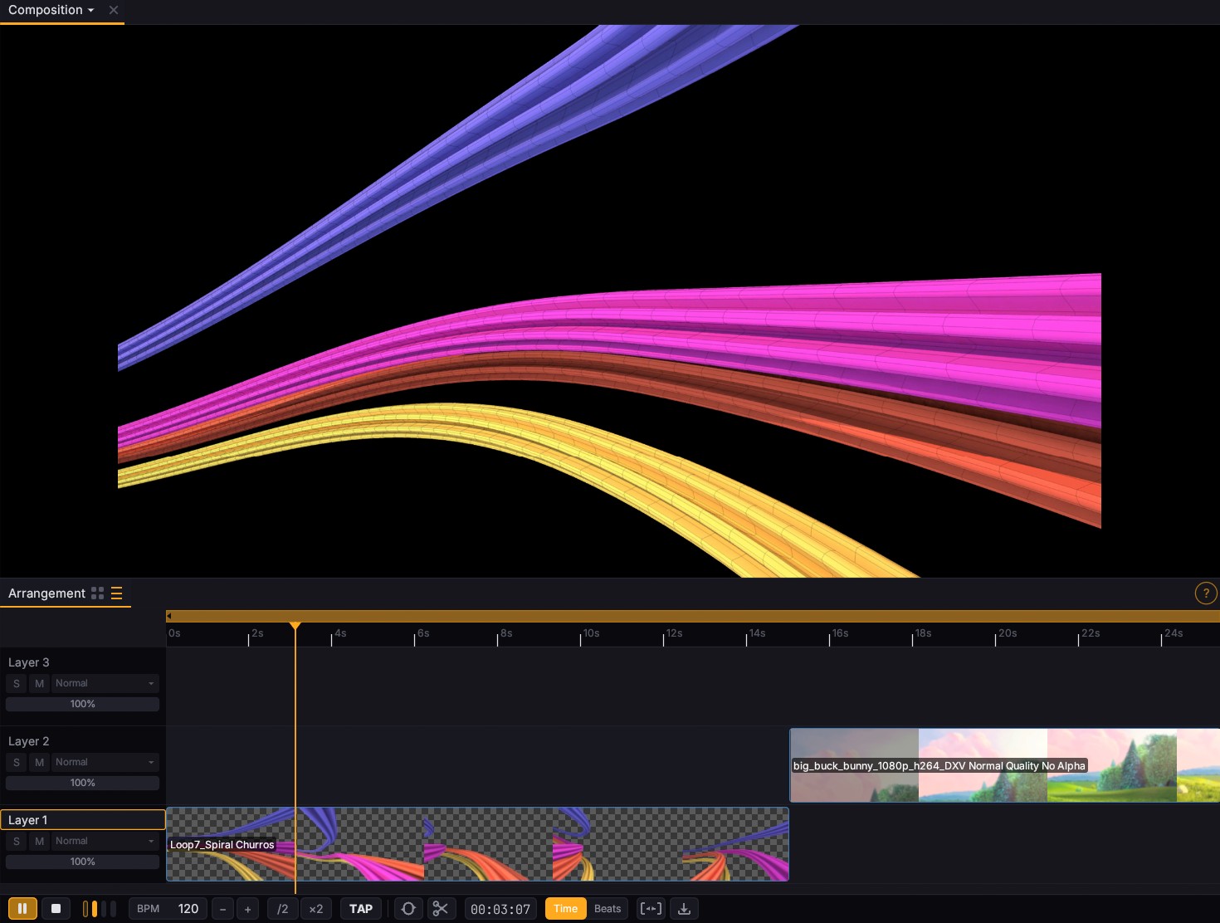1220x923 pixels.
Task: Solo Layer 3 with S button
Action: pos(17,683)
